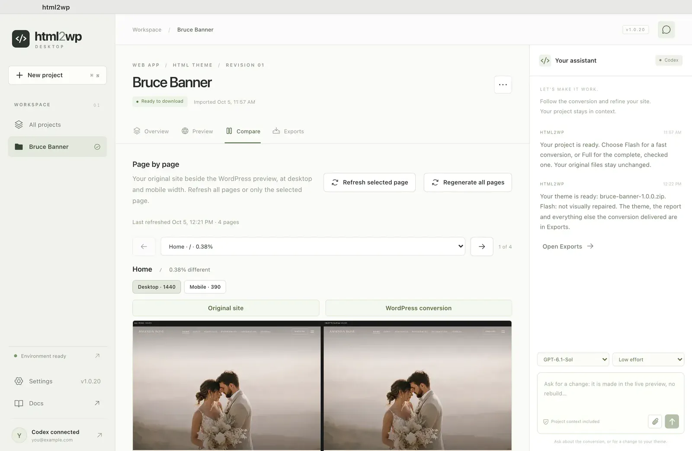
Task: Open the GPT-6.1-Sol model dropdown
Action: (x=573, y=359)
